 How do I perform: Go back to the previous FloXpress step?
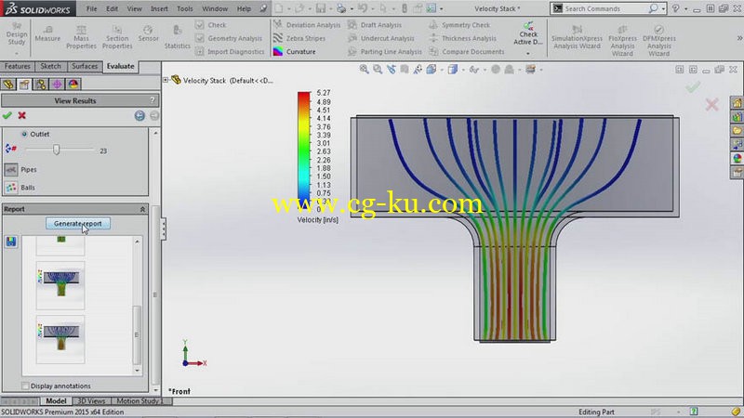[x=139, y=115]
